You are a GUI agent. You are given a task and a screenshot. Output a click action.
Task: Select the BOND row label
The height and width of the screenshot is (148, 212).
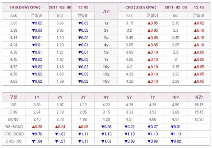coord(13,119)
